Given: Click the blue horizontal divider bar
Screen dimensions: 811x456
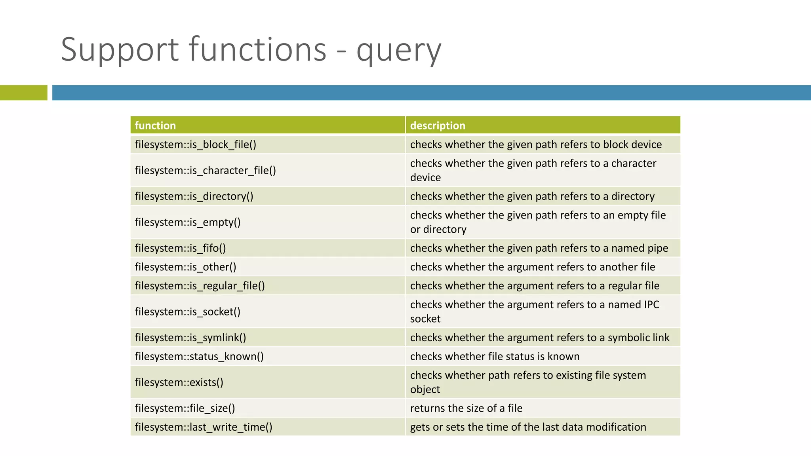Looking at the screenshot, I should click(x=432, y=93).
